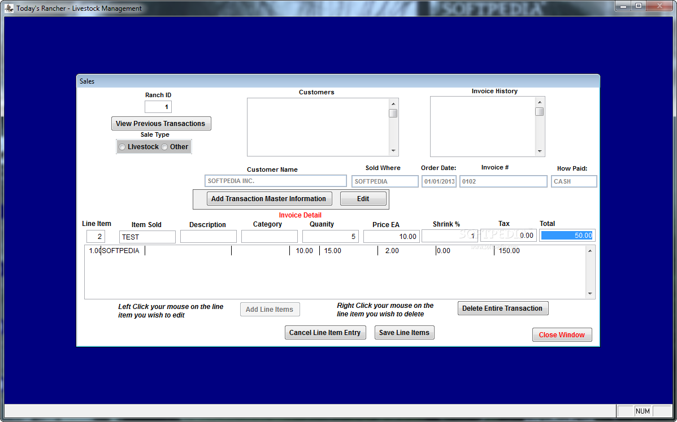677x422 pixels.
Task: Click Save Line Items button
Action: (x=404, y=332)
